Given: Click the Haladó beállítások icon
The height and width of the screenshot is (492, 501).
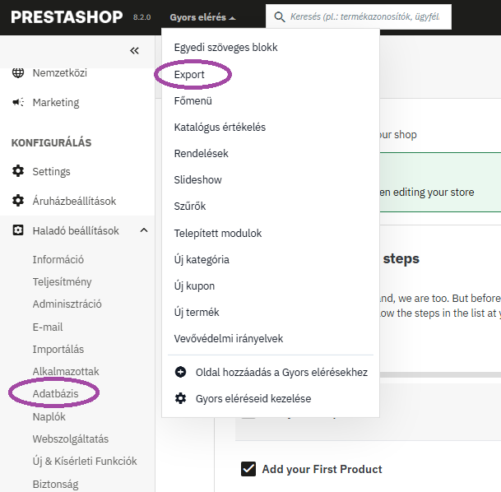Looking at the screenshot, I should [18, 231].
